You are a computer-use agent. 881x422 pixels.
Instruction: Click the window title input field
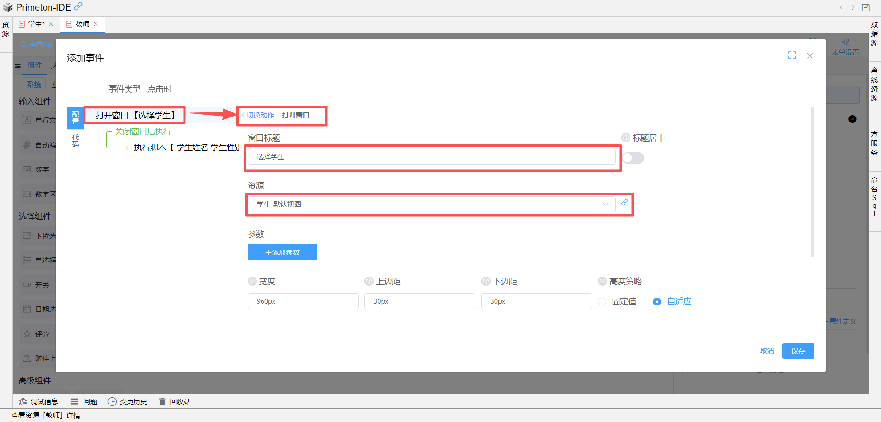(431, 157)
